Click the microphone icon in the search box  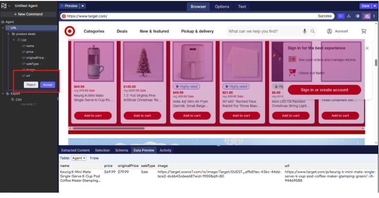[305, 32]
